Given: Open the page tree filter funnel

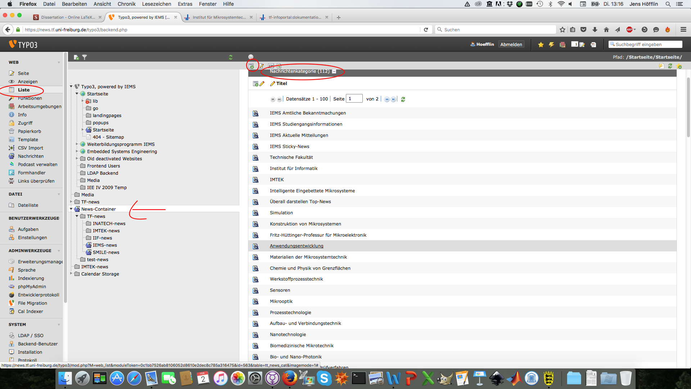Looking at the screenshot, I should [x=85, y=57].
